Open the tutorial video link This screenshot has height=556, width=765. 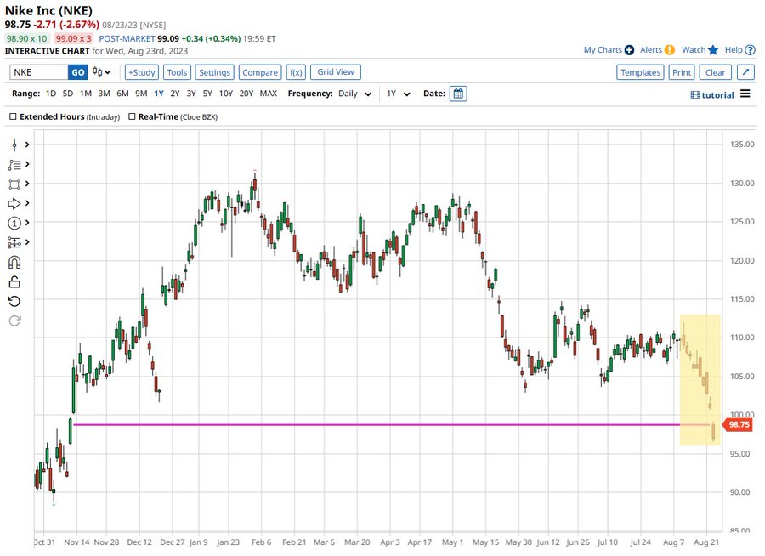coord(712,94)
